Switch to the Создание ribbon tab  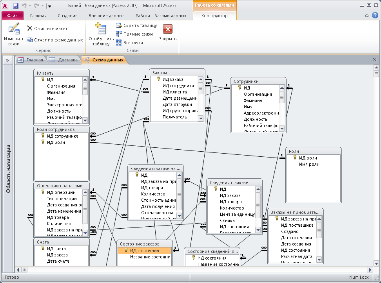[67, 16]
